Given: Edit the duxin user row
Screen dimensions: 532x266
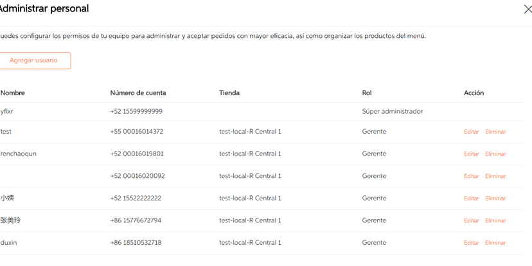Looking at the screenshot, I should [x=471, y=243].
